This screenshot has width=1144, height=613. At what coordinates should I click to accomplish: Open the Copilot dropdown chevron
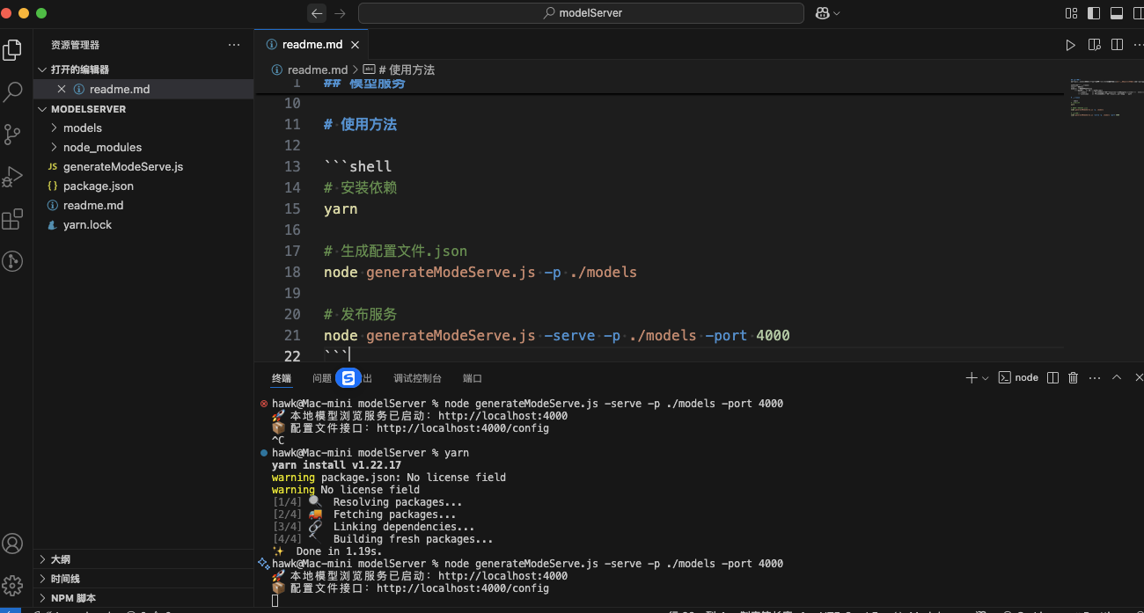point(837,13)
